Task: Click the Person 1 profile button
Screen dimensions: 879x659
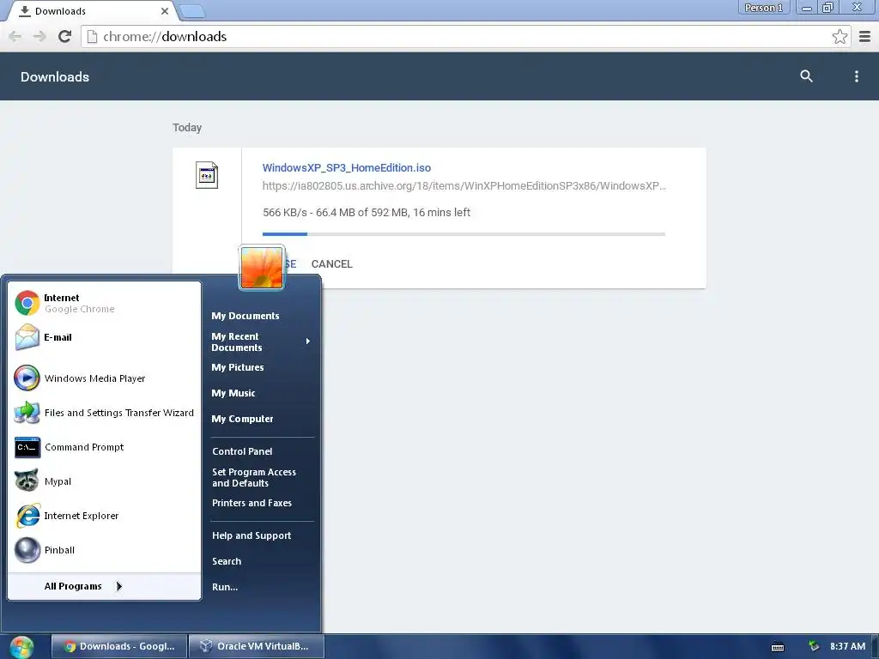Action: coord(763,8)
